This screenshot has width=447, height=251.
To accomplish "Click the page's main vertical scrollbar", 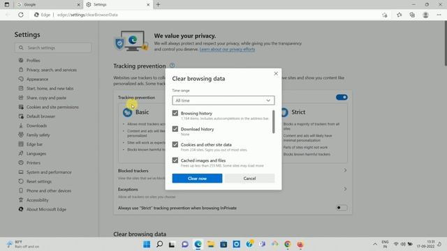I will click(x=446, y=44).
